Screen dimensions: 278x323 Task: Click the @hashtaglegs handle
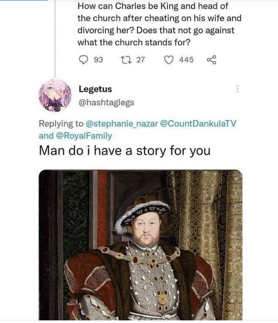coord(106,103)
